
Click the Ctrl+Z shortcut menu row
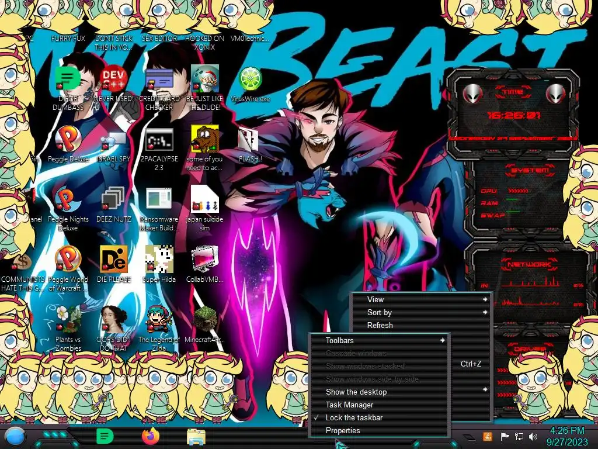click(471, 364)
